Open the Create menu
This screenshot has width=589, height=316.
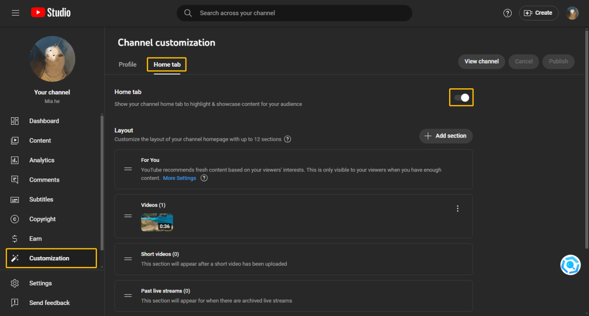point(538,12)
